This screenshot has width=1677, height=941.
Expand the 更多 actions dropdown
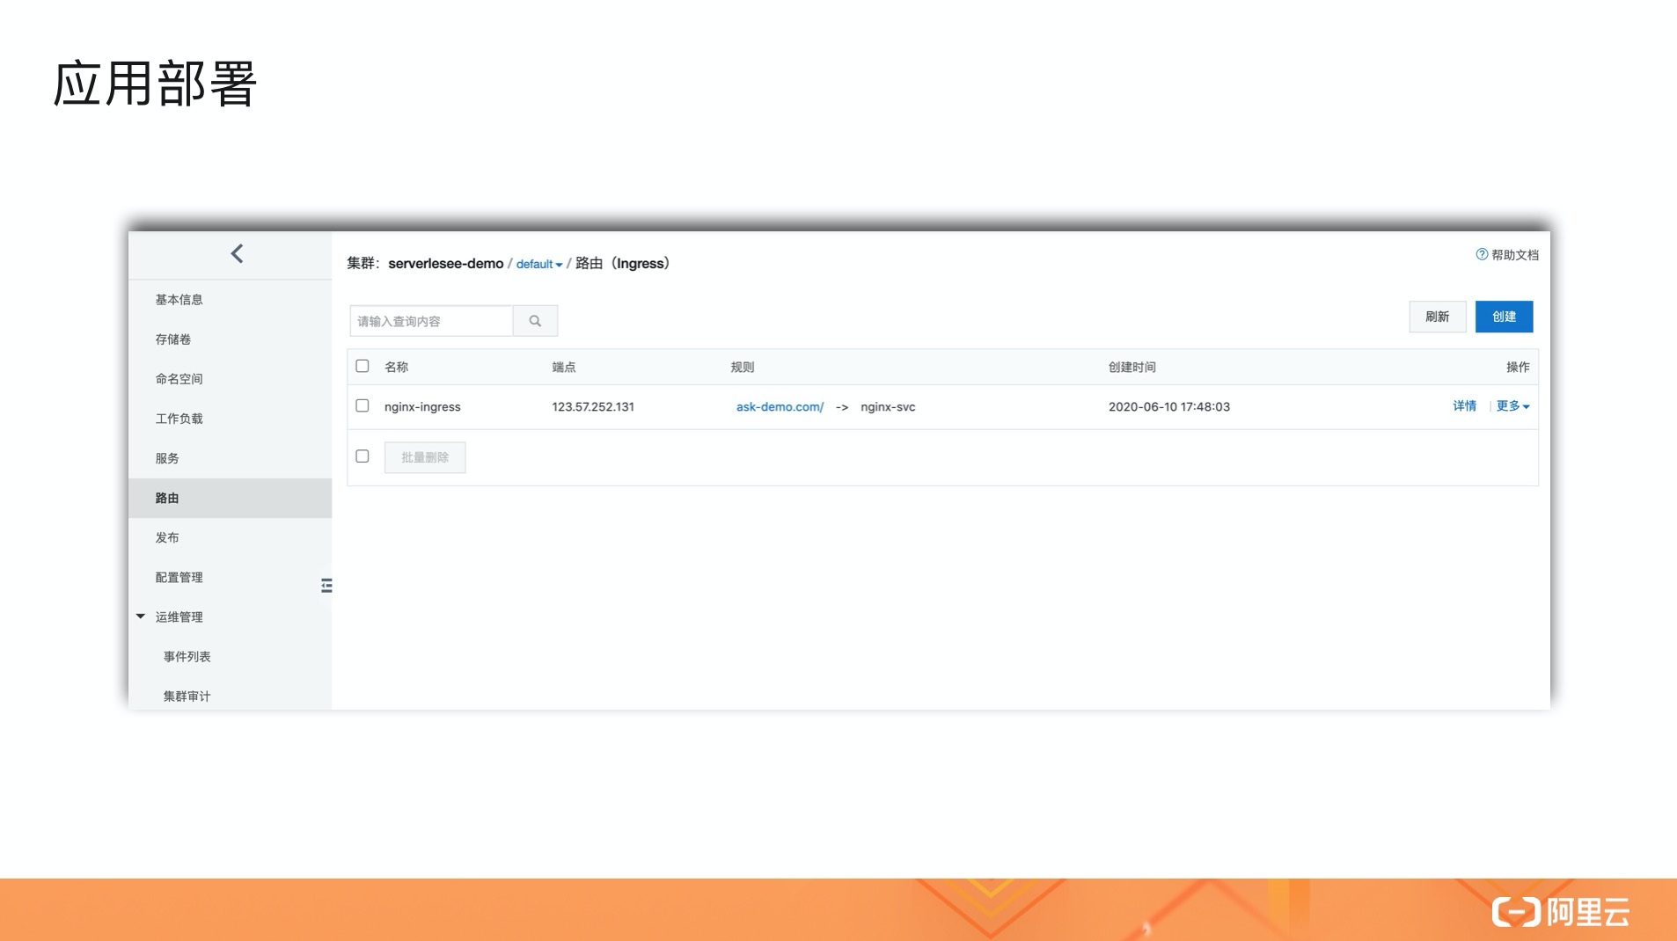tap(1512, 406)
